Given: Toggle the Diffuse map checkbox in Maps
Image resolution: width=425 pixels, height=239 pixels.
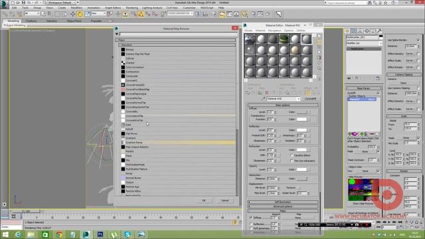Looking at the screenshot, I should click(x=251, y=217).
